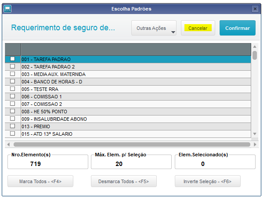The width and height of the screenshot is (267, 202).
Task: Select row text 009 - INSALUBRIDADE ABONO
Action: 54,119
